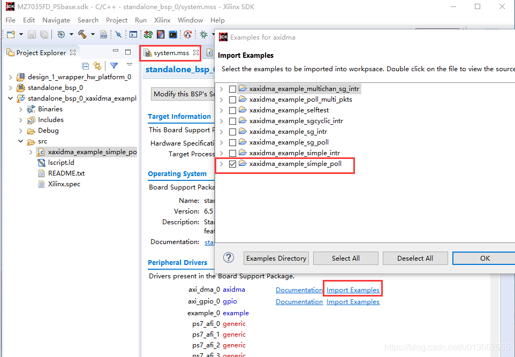Viewport: 515px width, 357px height.
Task: Click the blue terminal prompt toolbar icon
Action: (133, 34)
